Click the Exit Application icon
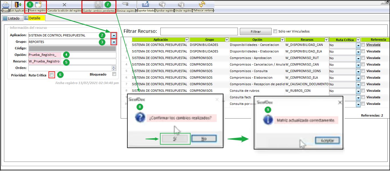The image size is (390, 171). pyautogui.click(x=18, y=5)
